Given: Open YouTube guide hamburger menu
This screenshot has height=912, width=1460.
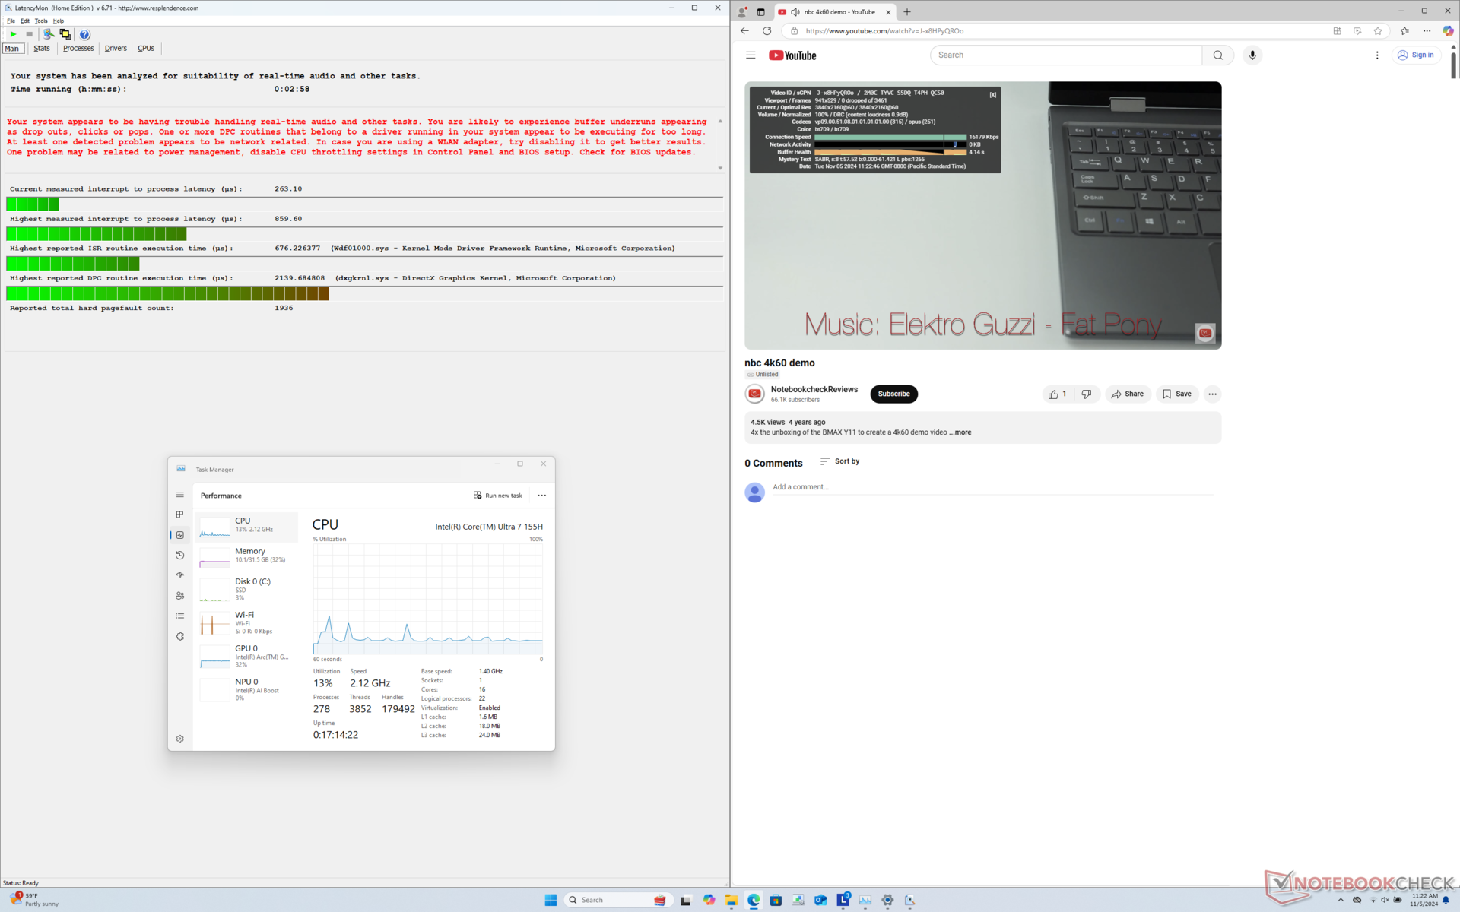Looking at the screenshot, I should (751, 55).
